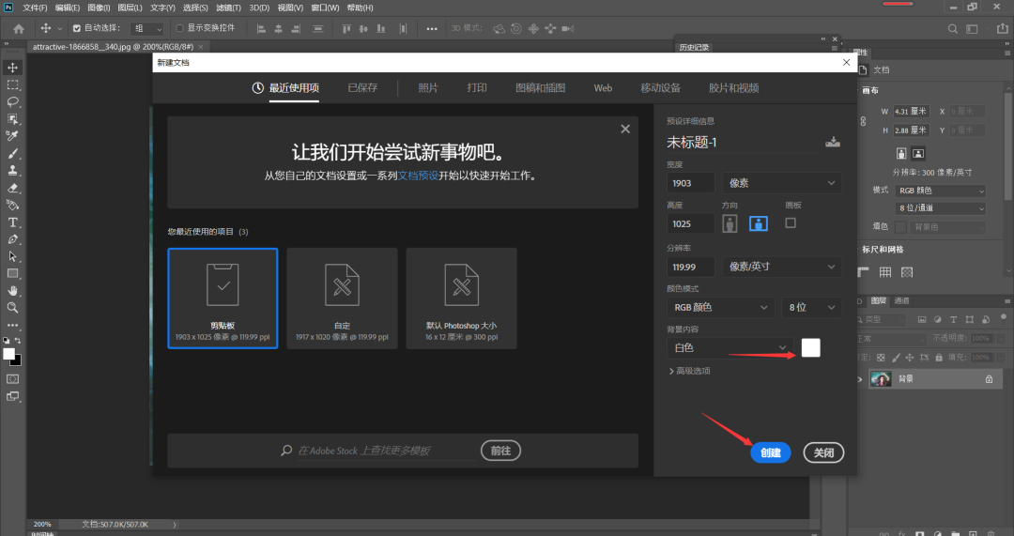Open the RGB color mode dropdown
Screen dimensions: 1014x536
coord(720,307)
